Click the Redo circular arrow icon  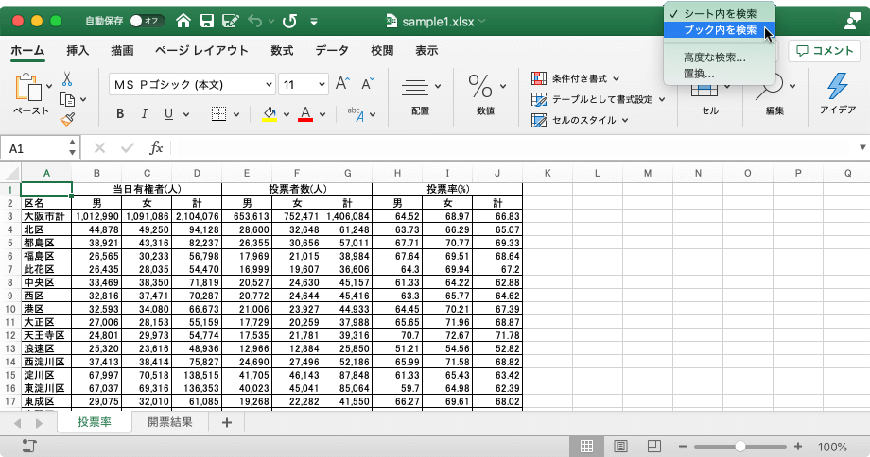tap(289, 21)
